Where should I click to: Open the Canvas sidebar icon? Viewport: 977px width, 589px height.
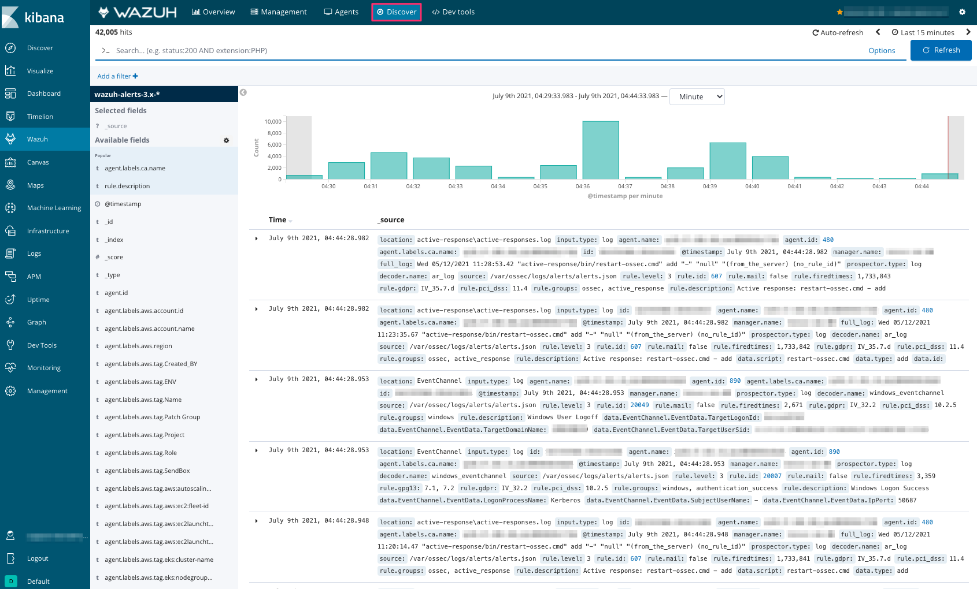(10, 162)
